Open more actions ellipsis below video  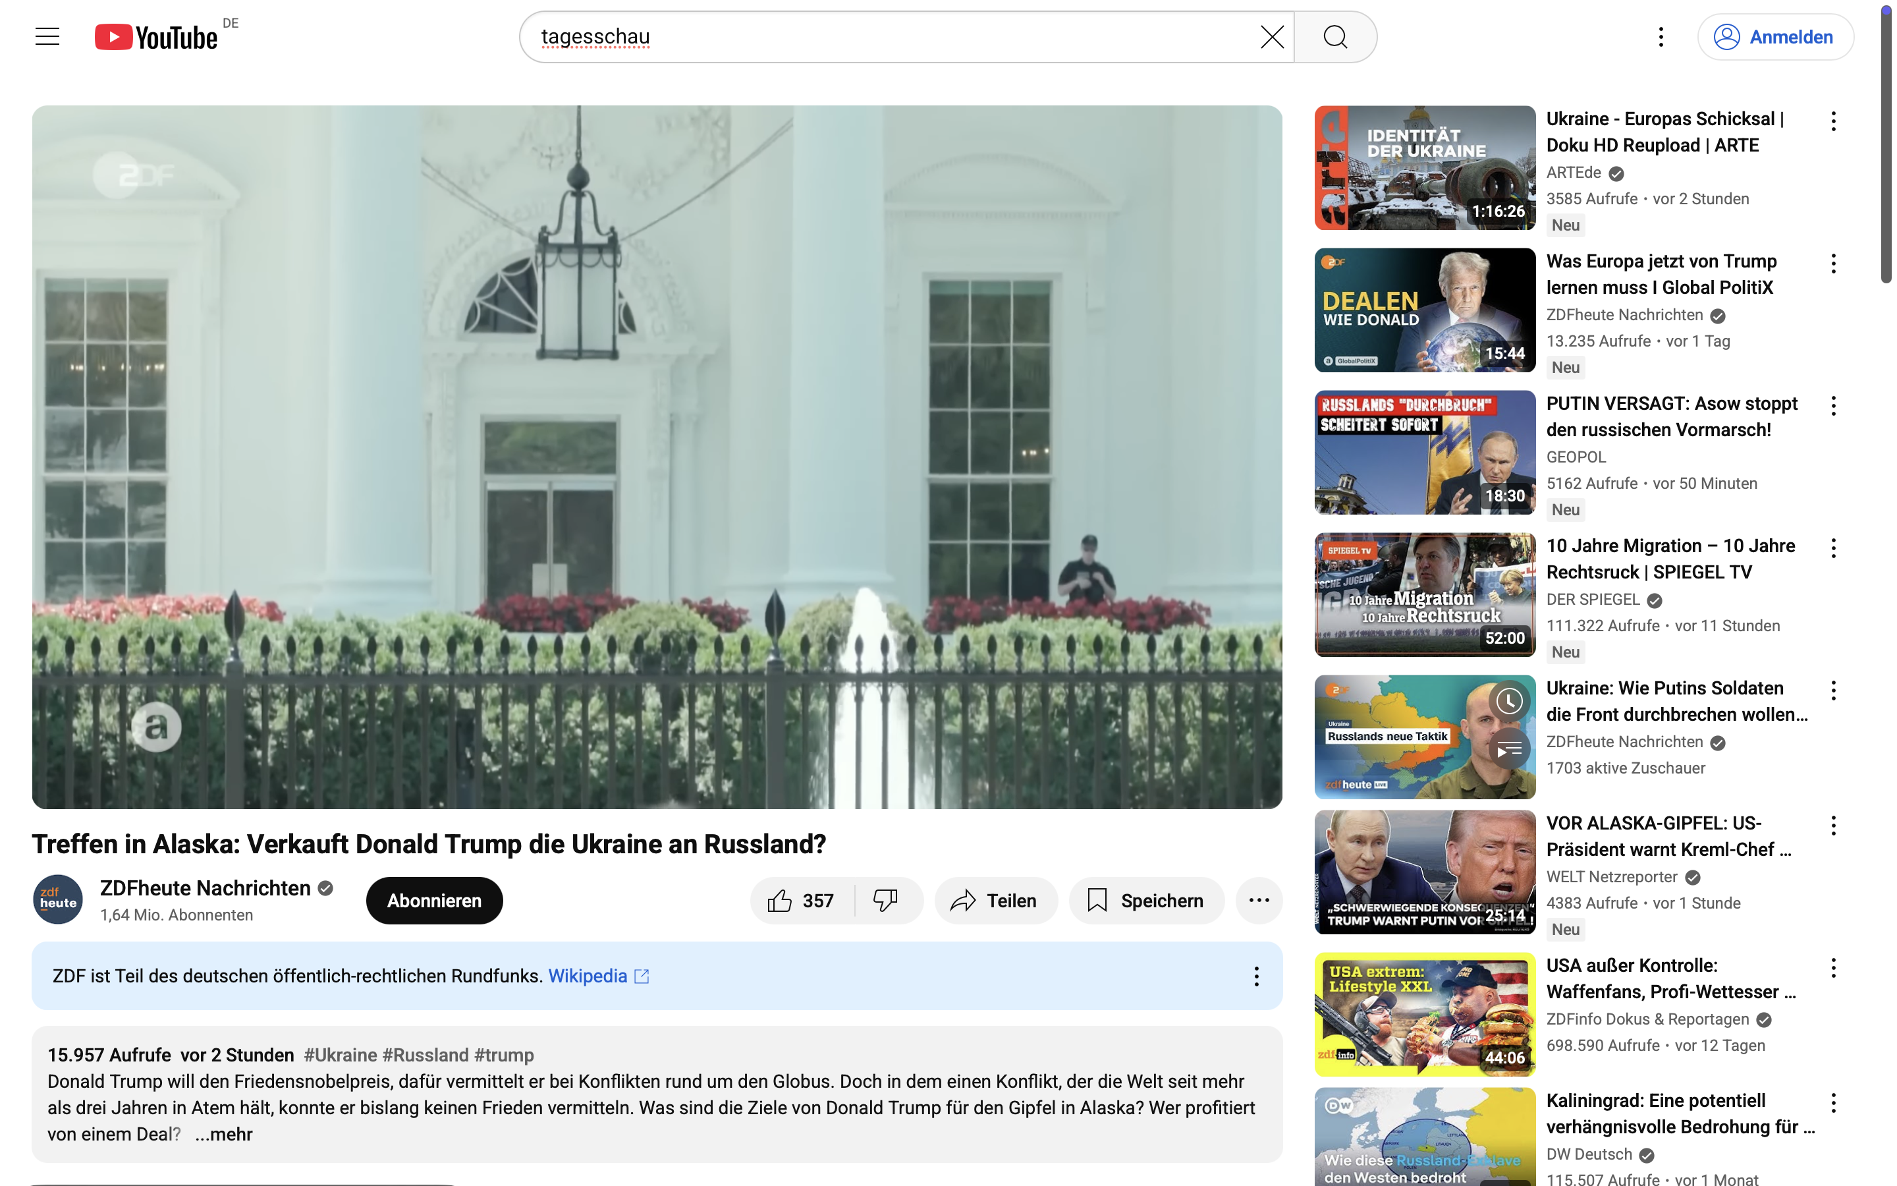pyautogui.click(x=1259, y=901)
